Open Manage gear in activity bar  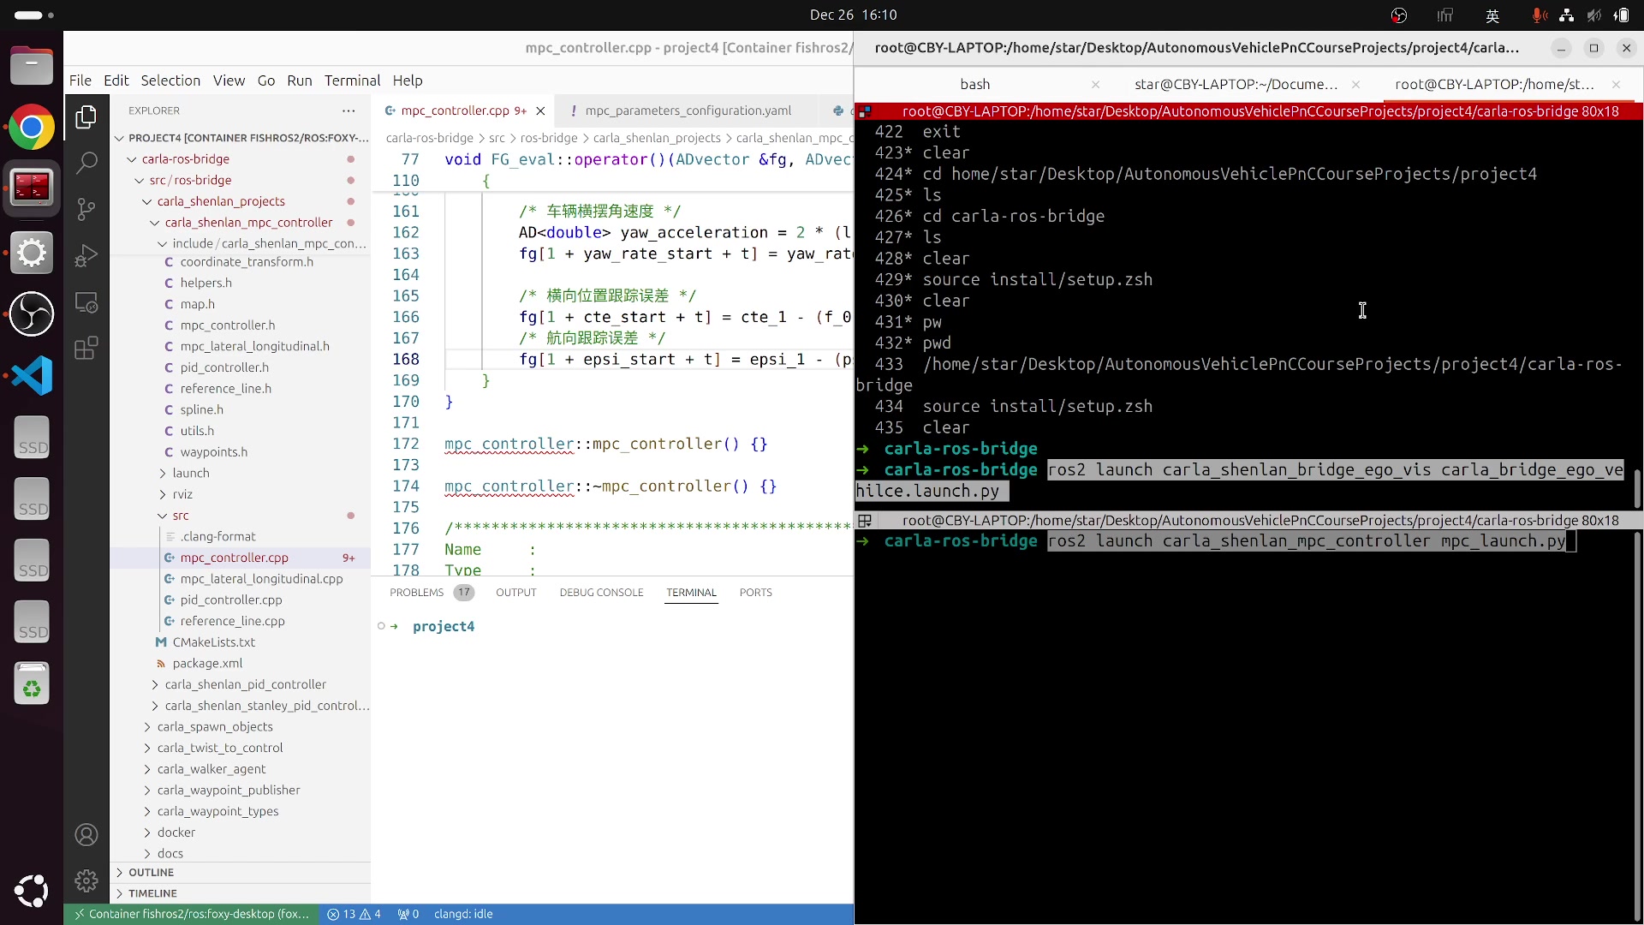[x=86, y=880]
